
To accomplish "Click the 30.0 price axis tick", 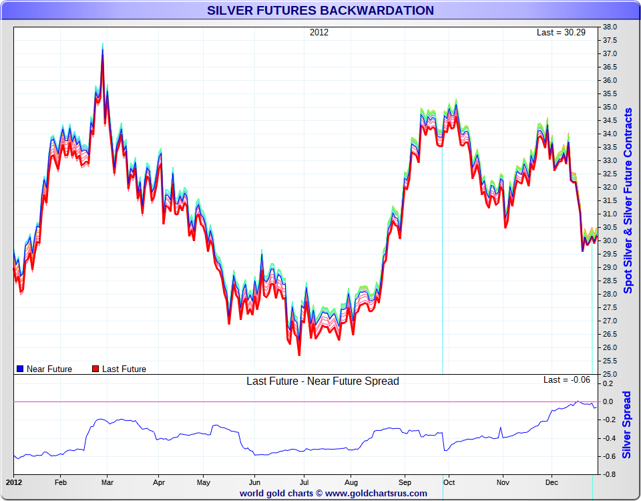I will [610, 240].
